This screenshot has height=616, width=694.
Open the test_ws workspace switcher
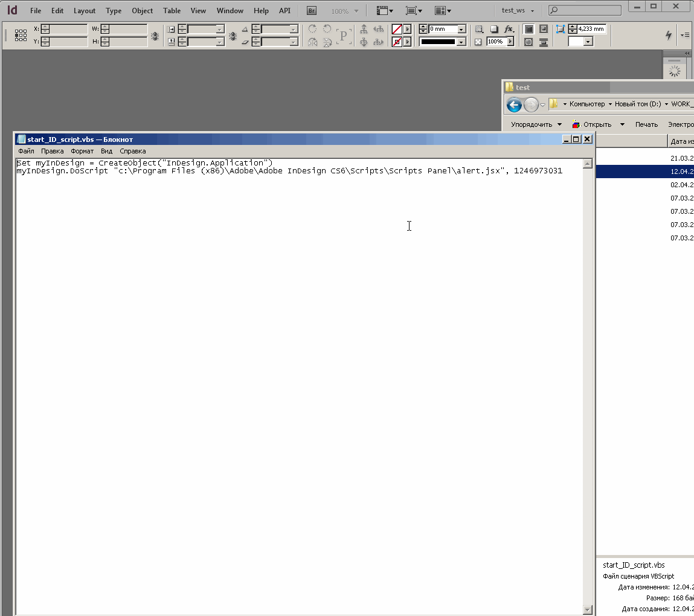(x=518, y=10)
